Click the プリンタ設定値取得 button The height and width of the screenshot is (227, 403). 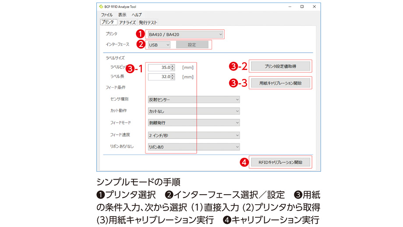pyautogui.click(x=280, y=66)
